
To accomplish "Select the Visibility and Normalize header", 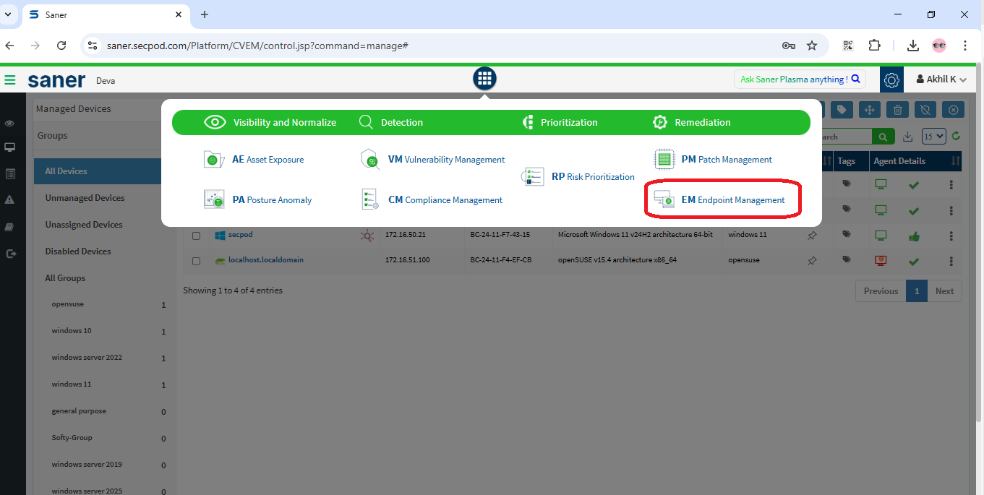I will [270, 123].
